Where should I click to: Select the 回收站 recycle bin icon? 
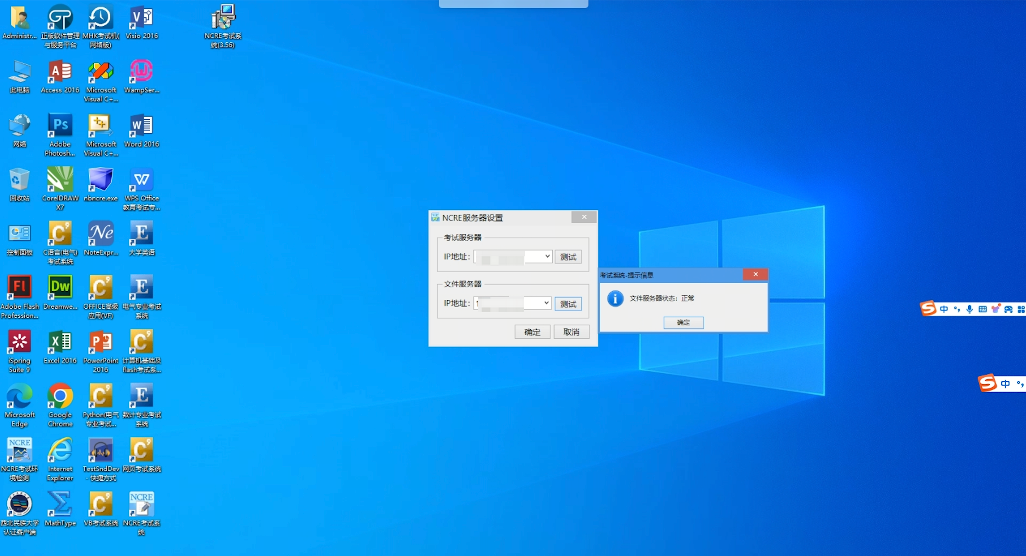(x=19, y=185)
